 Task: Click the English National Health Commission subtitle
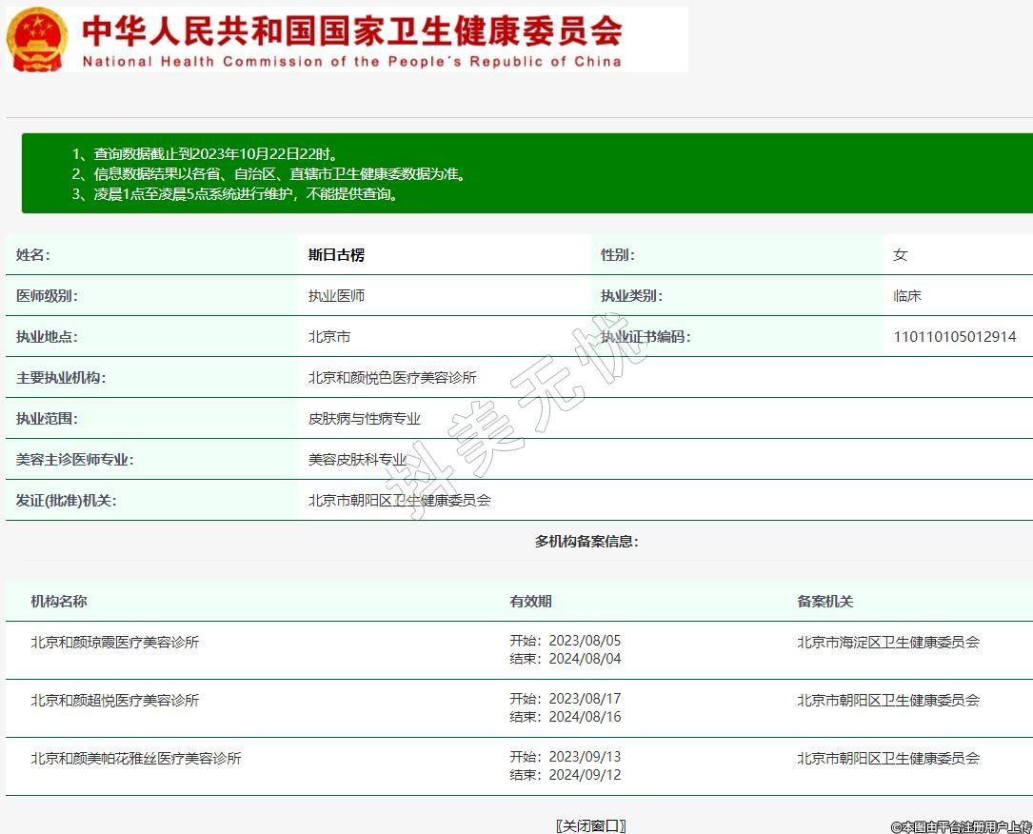[x=352, y=62]
